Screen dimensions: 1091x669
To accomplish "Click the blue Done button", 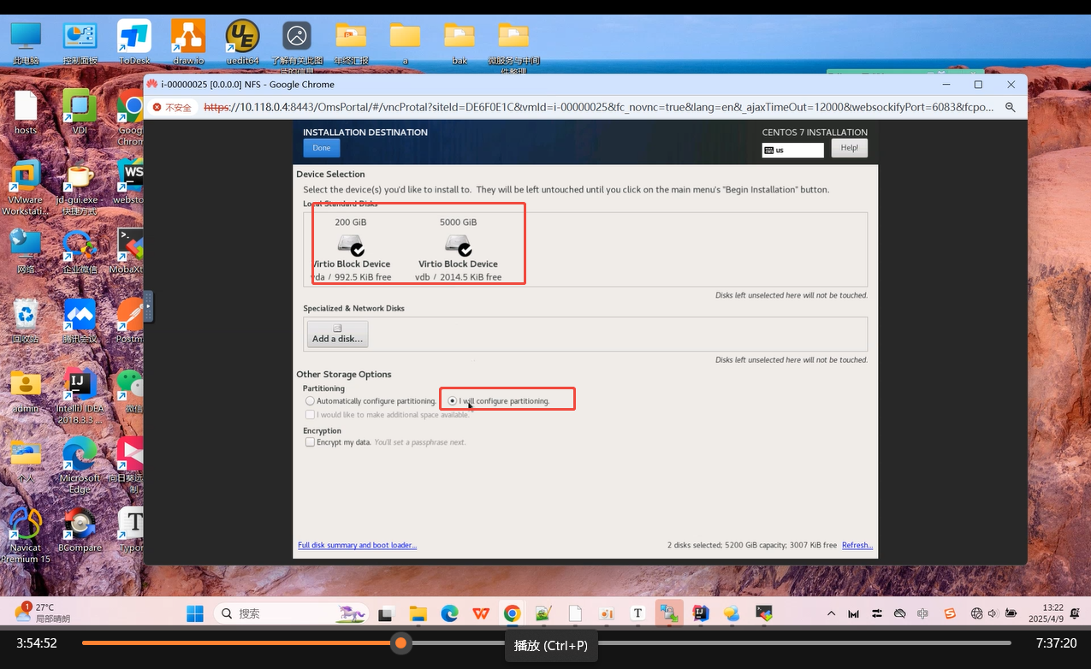I will coord(322,148).
